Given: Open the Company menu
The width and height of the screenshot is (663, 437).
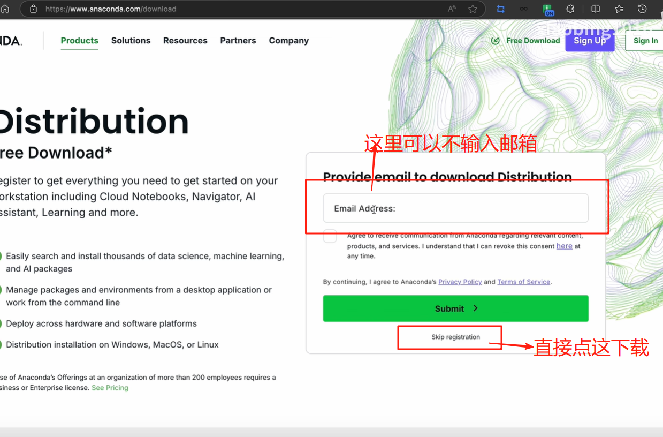Looking at the screenshot, I should point(289,41).
